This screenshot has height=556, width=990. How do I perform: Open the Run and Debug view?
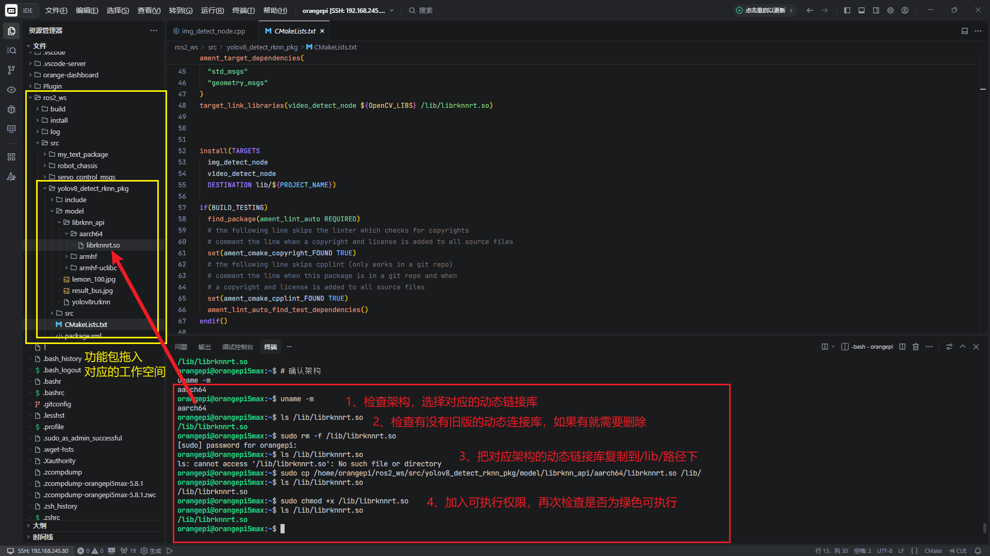[11, 109]
